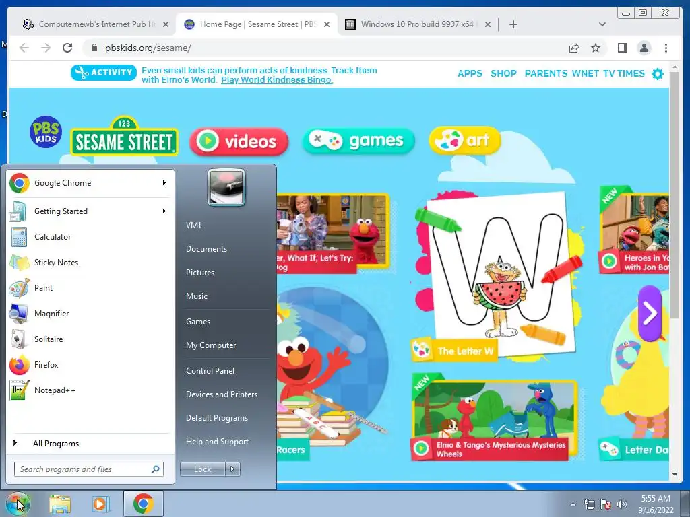The width and height of the screenshot is (690, 517).
Task: Launch Paint from the Start menu
Action: [x=91, y=287]
